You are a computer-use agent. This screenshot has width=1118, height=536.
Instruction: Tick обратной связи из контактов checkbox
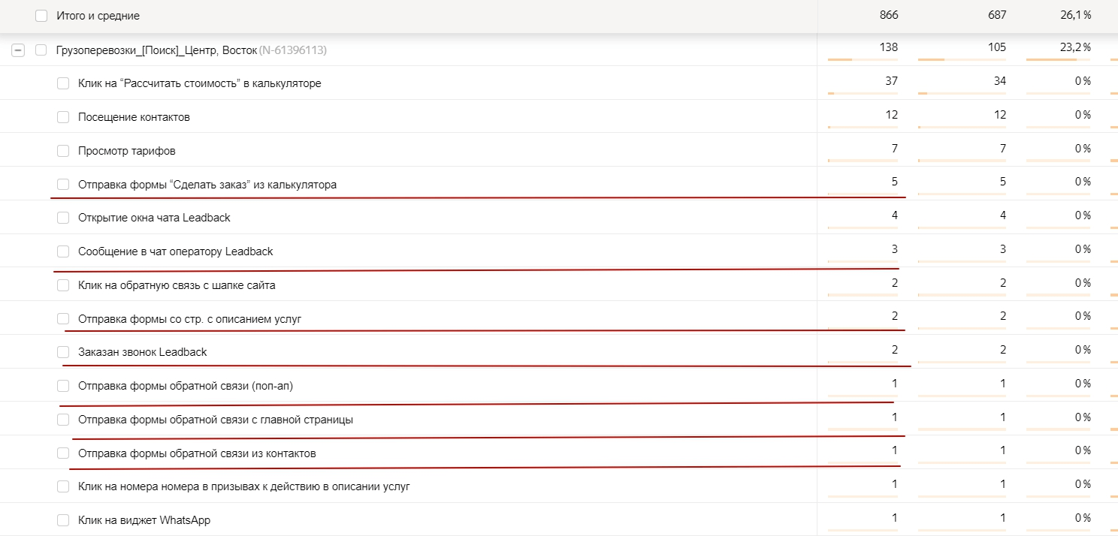pyautogui.click(x=63, y=453)
